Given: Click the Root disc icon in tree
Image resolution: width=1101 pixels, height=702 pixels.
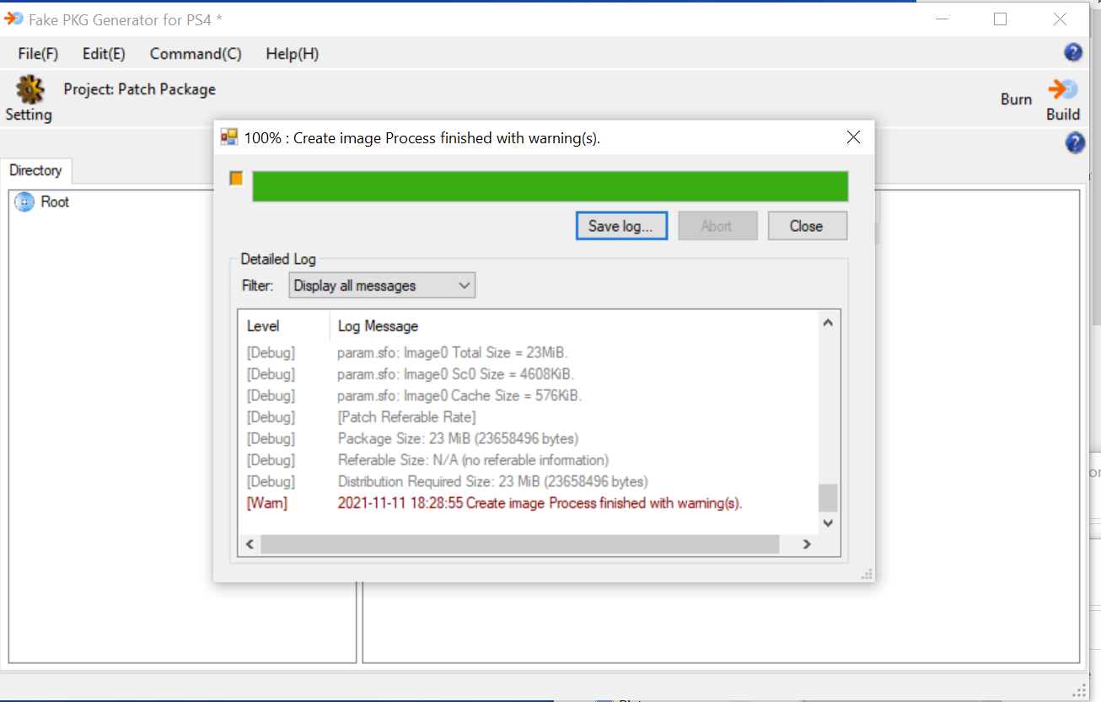Looking at the screenshot, I should (x=24, y=202).
